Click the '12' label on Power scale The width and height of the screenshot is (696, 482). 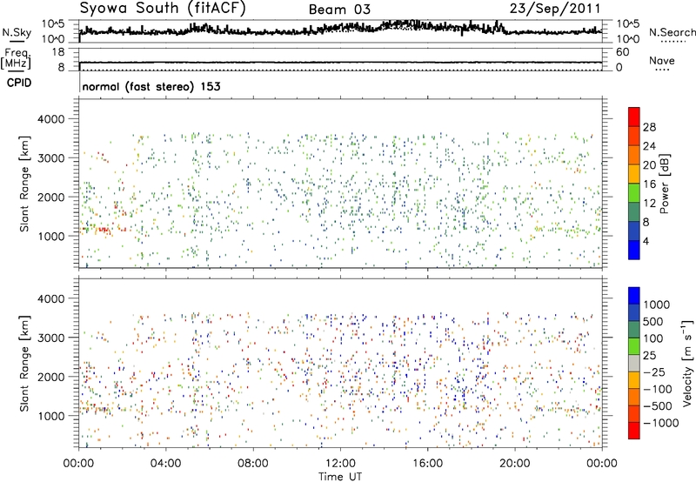649,204
